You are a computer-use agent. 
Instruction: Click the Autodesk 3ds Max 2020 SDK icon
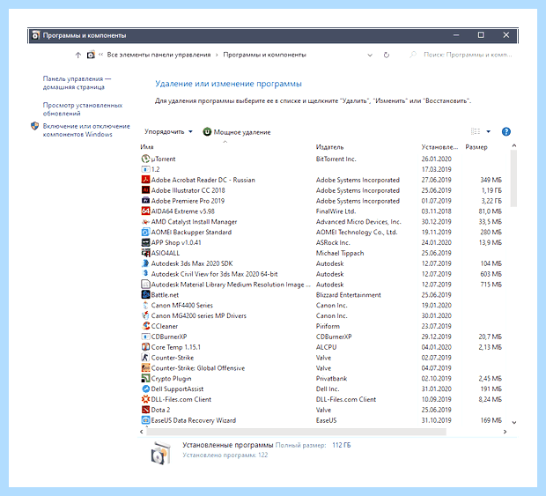145,263
